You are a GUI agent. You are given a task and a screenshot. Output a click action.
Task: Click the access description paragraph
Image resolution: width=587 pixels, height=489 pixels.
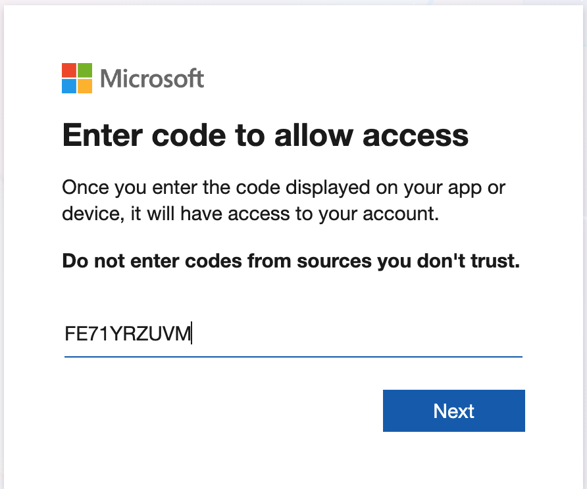(283, 200)
